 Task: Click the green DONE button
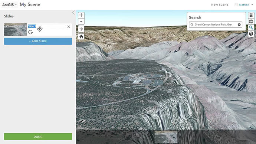coord(38,137)
